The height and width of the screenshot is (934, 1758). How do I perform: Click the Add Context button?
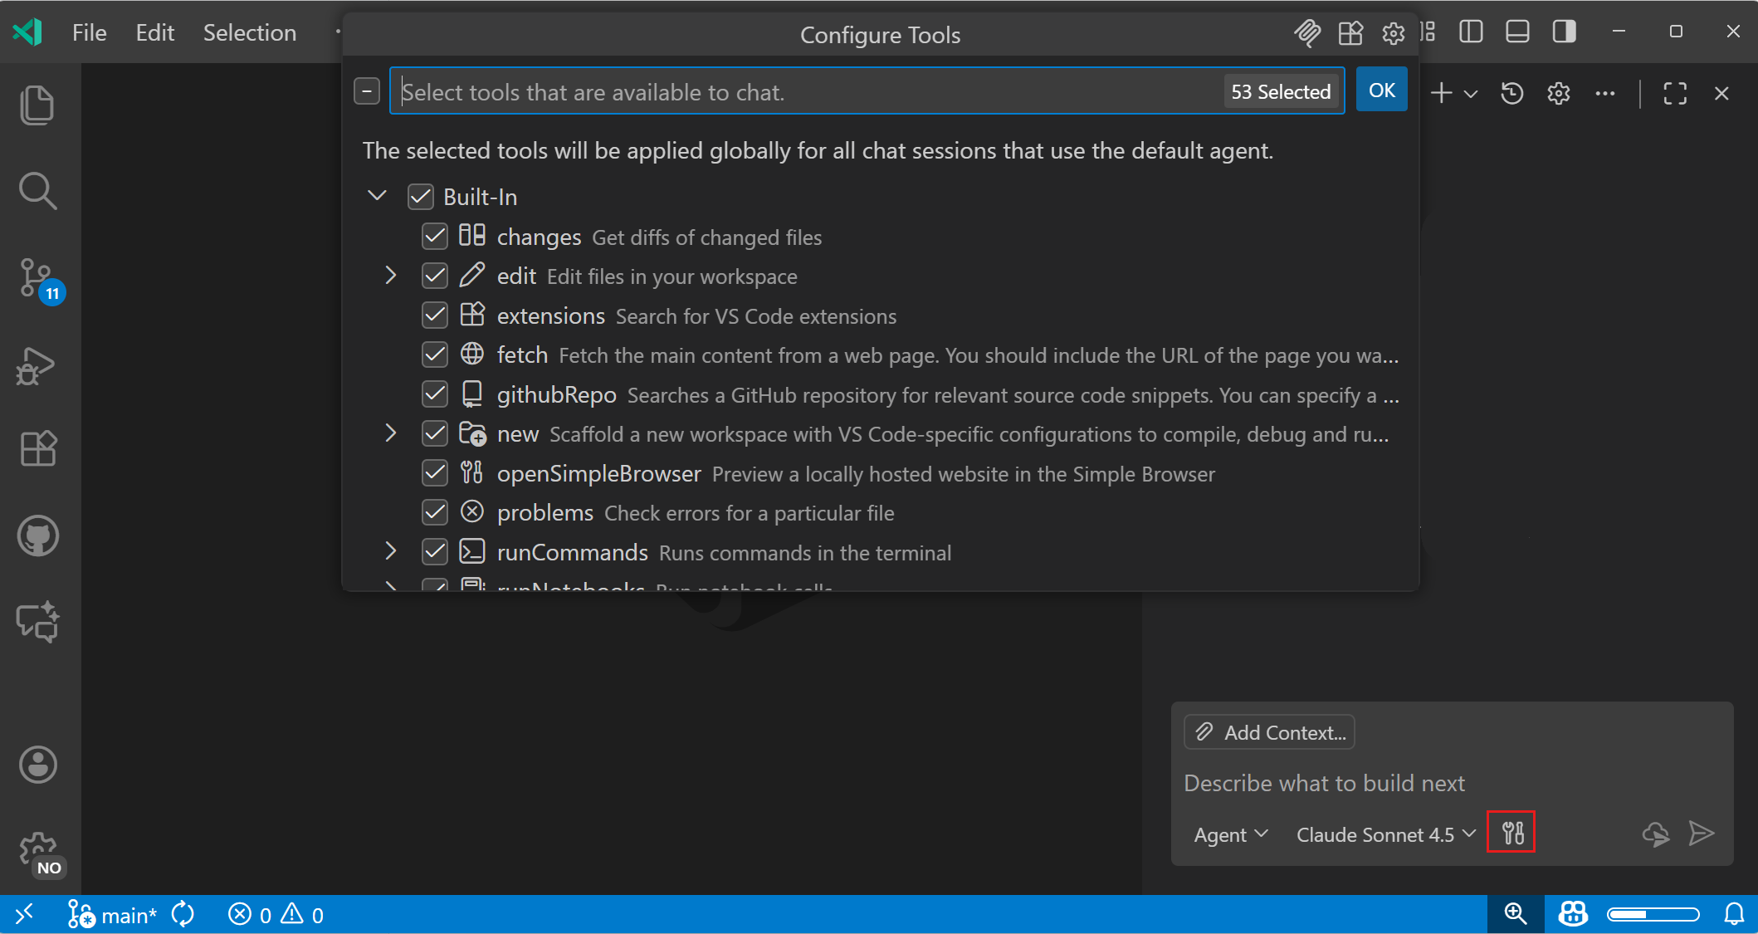[x=1269, y=731]
